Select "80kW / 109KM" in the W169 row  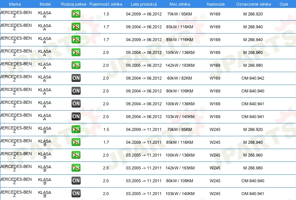[179, 91]
